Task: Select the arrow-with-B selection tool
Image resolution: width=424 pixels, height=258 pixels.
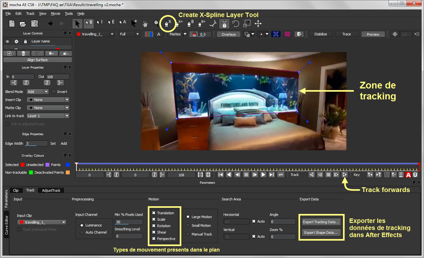Action: 89,23
